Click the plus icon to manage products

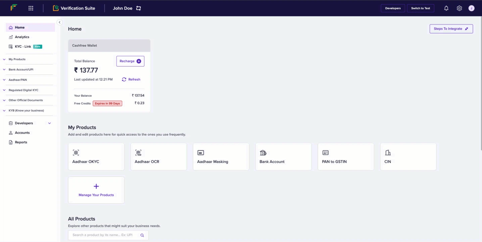click(96, 186)
